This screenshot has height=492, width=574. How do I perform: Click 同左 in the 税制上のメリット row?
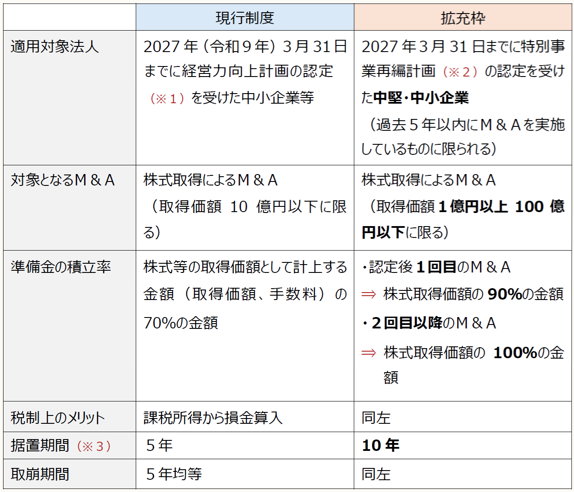[376, 418]
